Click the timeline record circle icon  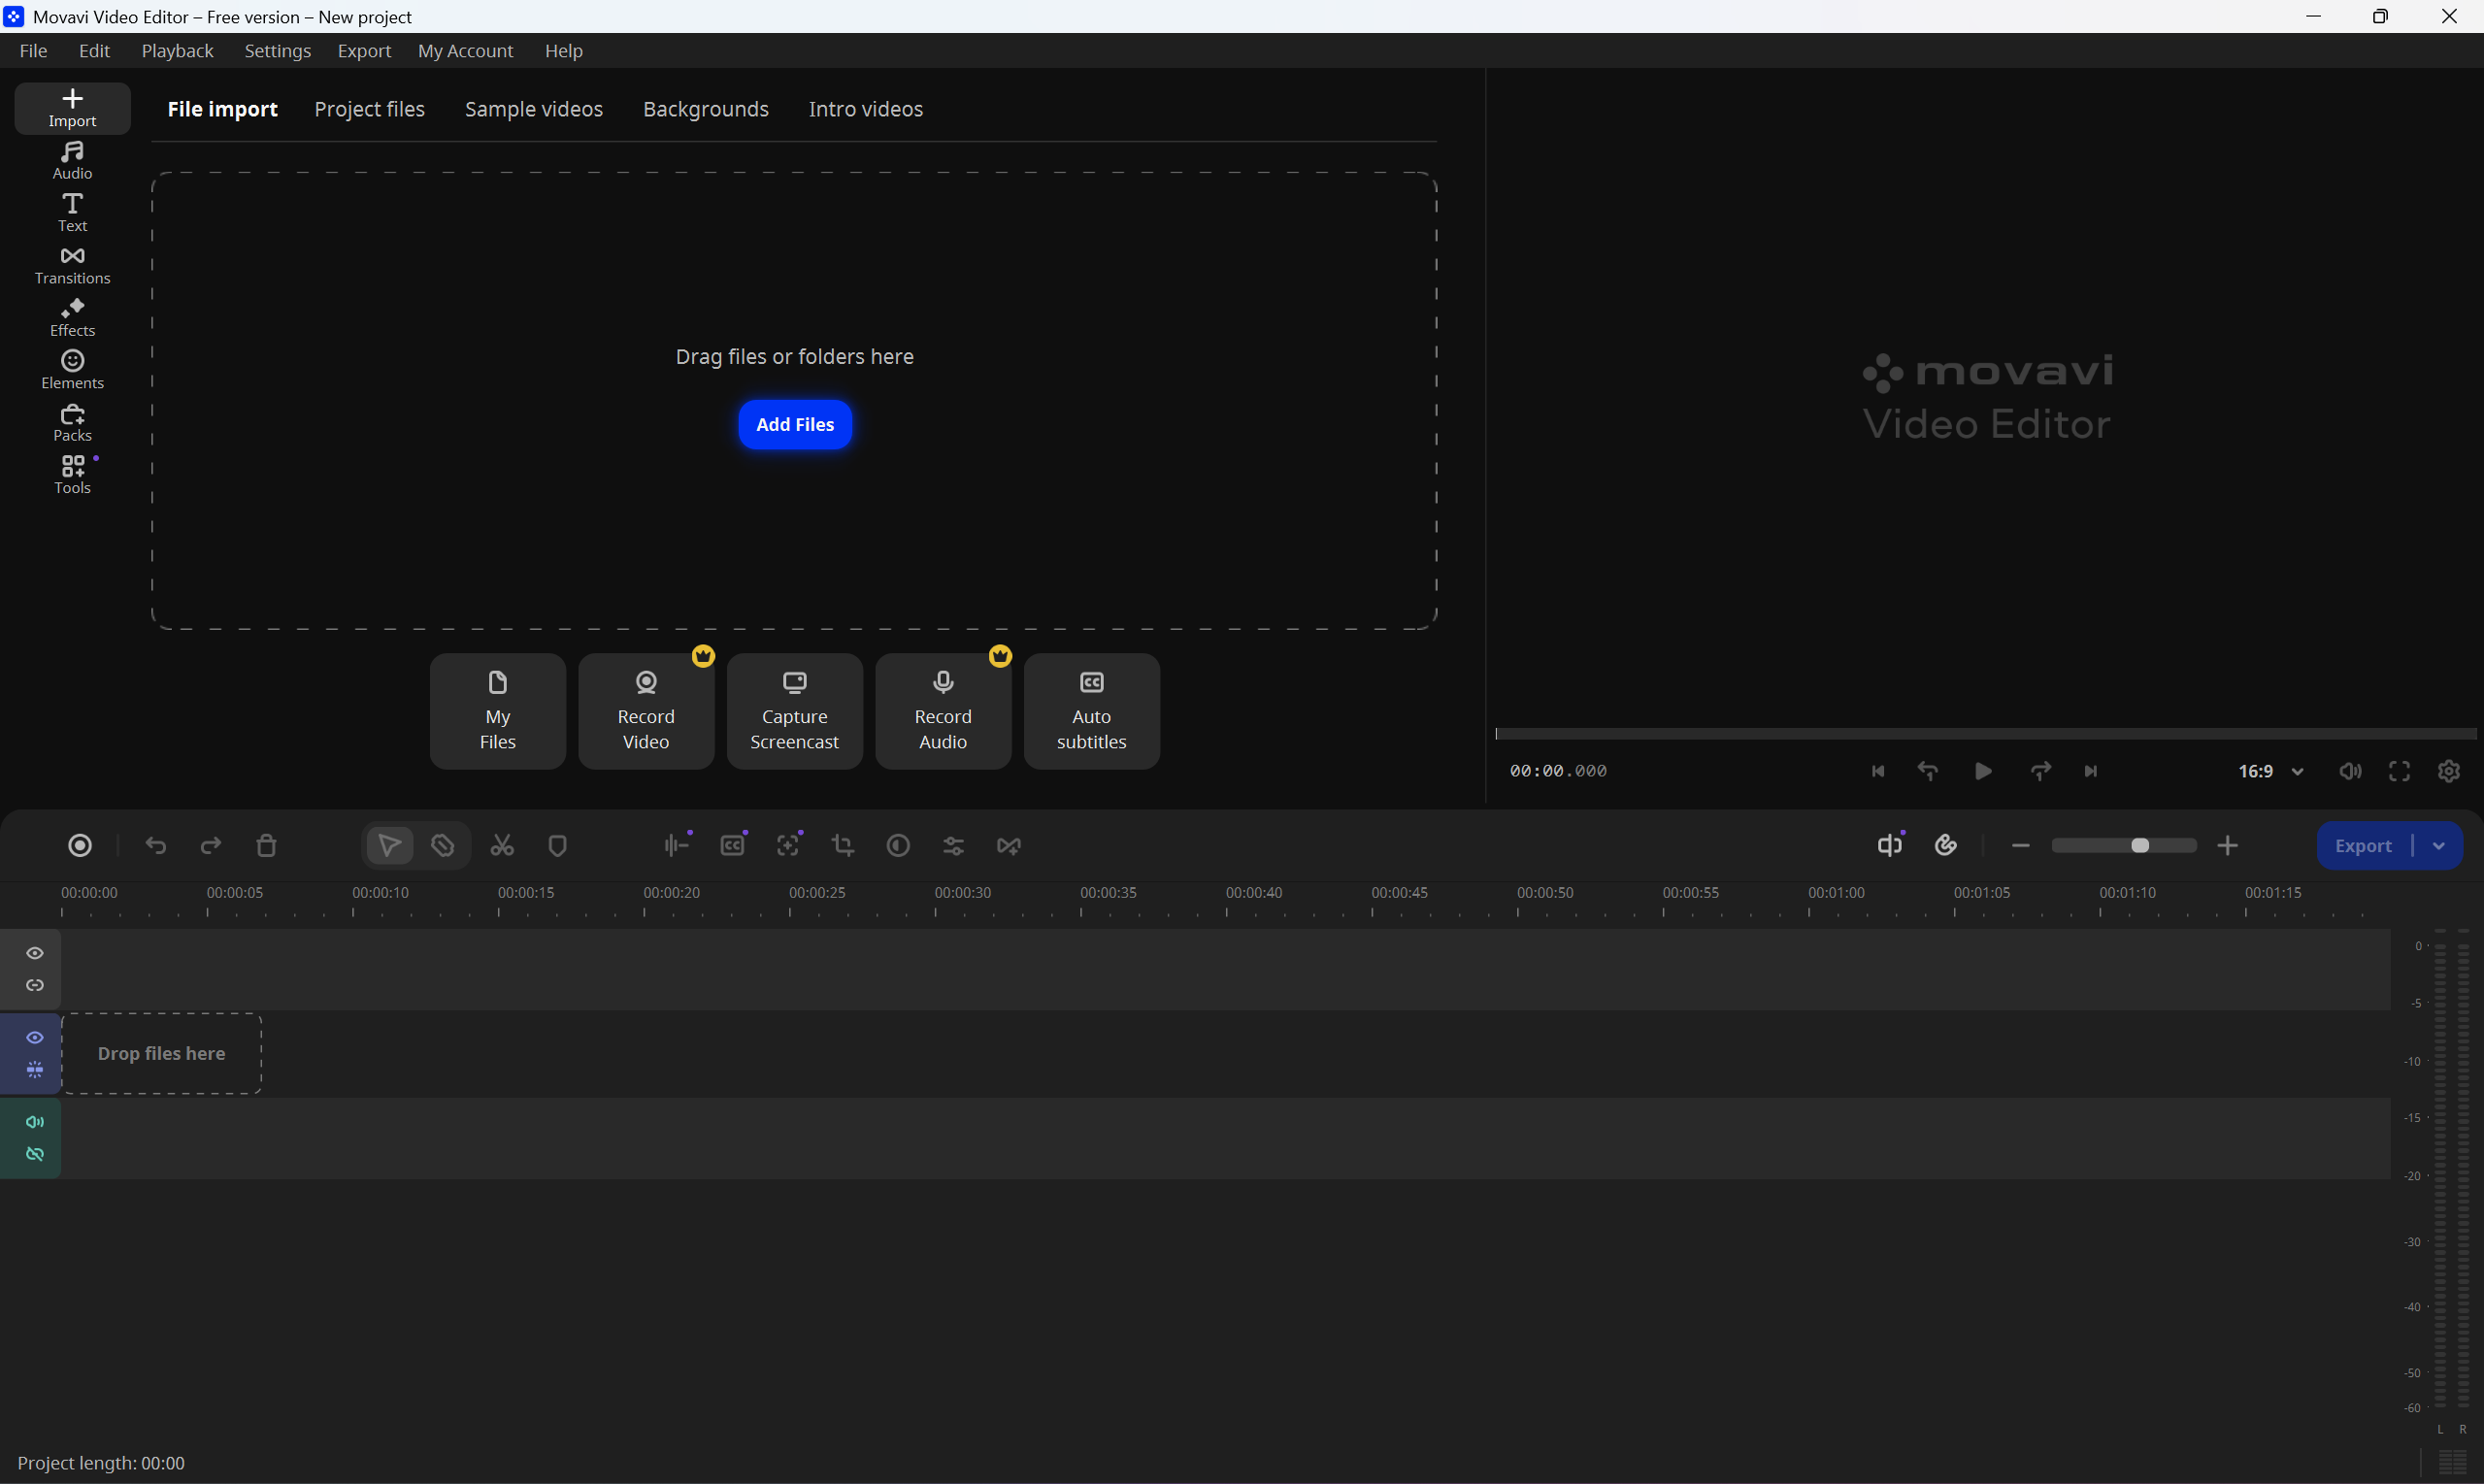[80, 845]
